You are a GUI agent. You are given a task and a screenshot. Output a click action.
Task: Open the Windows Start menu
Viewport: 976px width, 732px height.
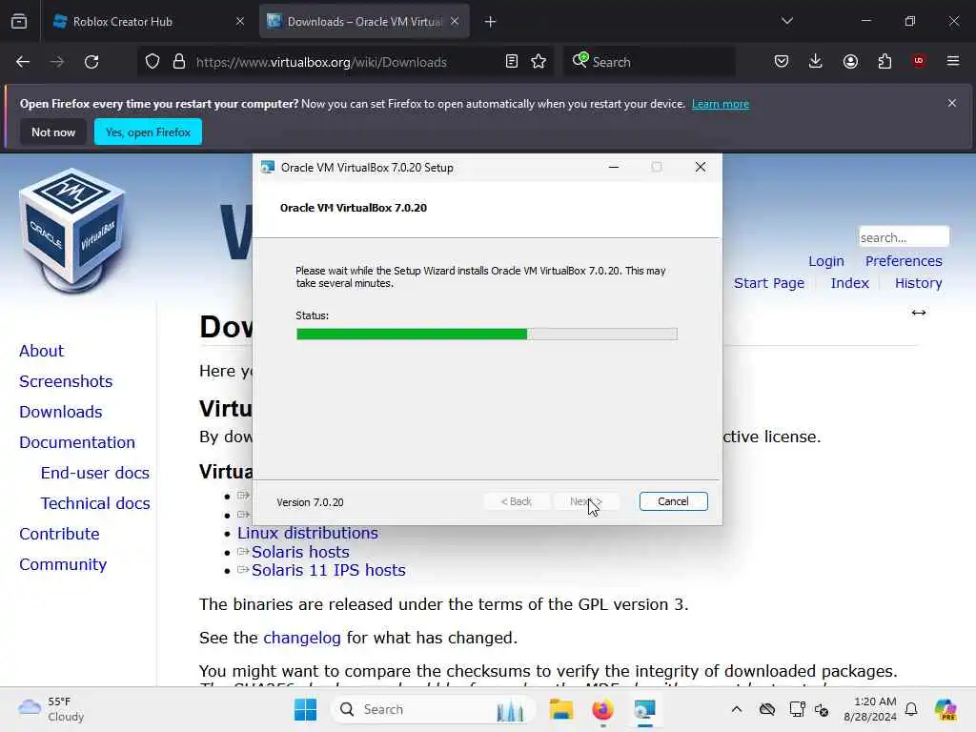click(305, 709)
